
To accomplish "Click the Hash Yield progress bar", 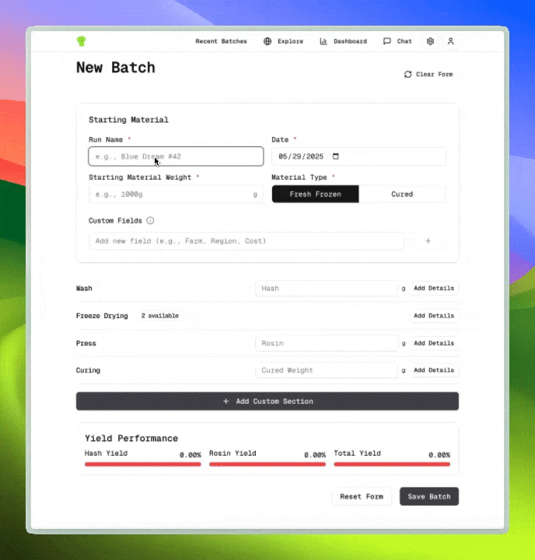I will 143,464.
